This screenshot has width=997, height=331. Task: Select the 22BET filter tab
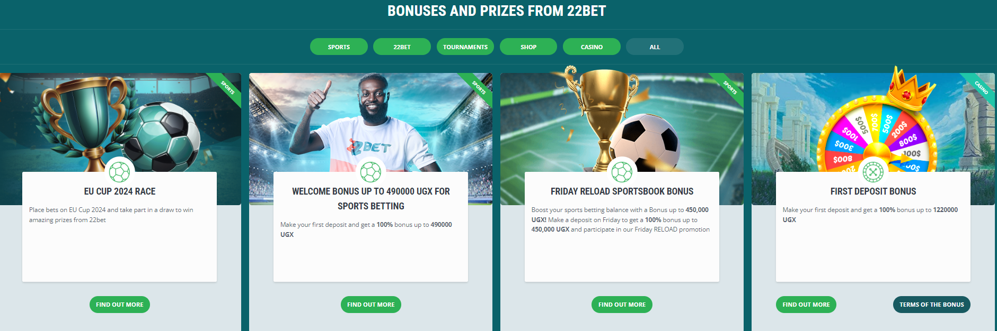(x=402, y=47)
